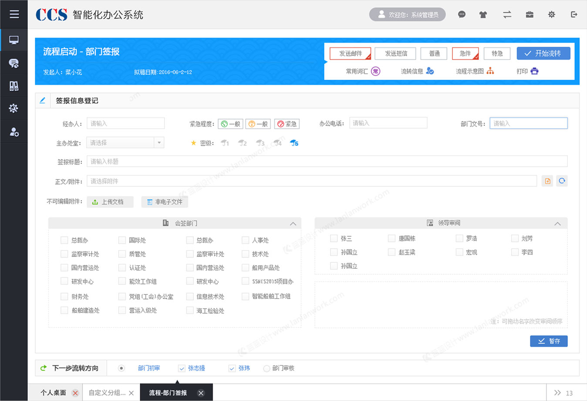The height and width of the screenshot is (401, 587).
Task: Click the 暂存 save button
Action: (549, 341)
